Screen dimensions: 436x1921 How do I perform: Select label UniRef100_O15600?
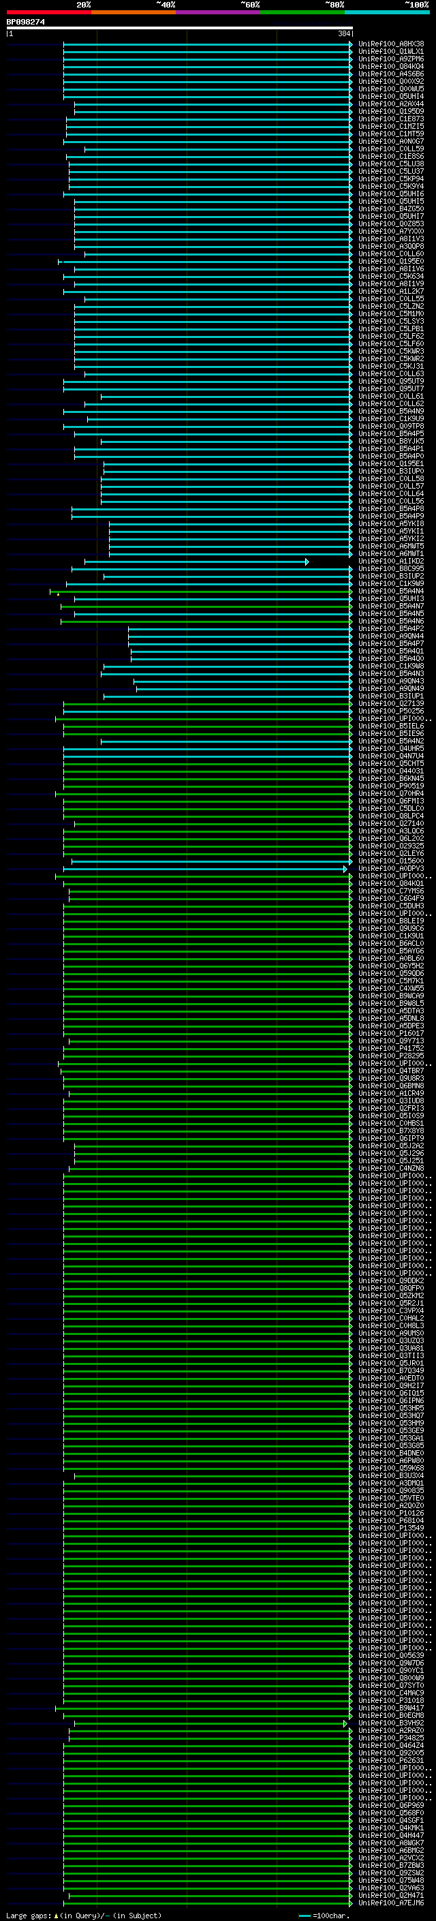point(390,861)
